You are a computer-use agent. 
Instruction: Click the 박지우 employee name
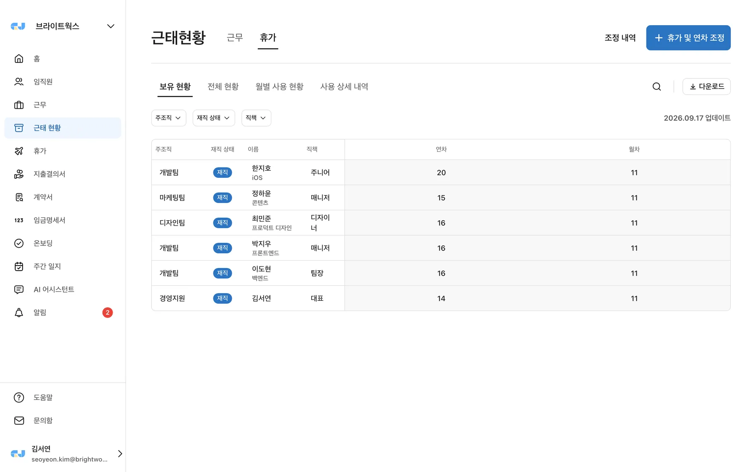click(261, 244)
